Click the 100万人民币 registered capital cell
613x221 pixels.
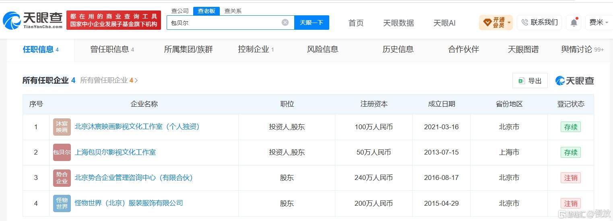[x=374, y=127]
